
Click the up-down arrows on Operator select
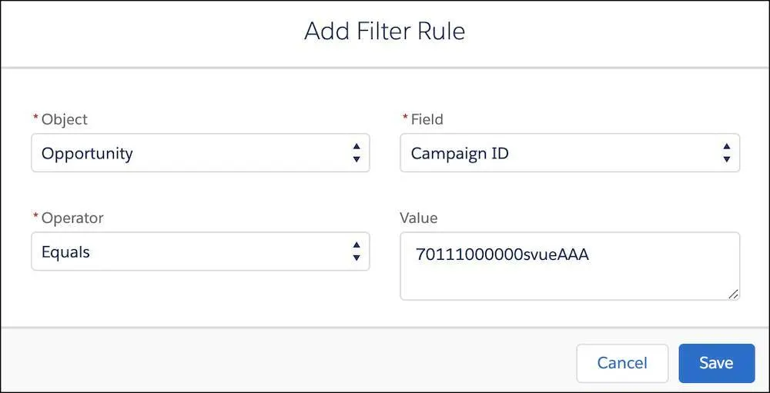point(357,251)
